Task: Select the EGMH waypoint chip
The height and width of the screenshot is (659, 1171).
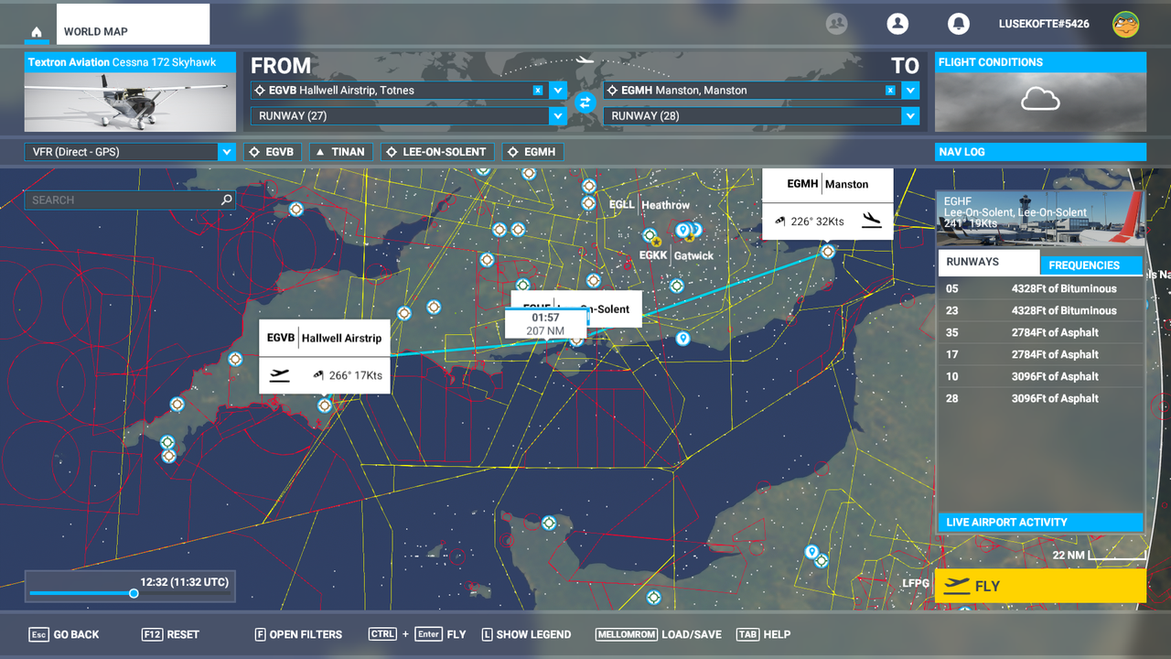Action: point(532,152)
